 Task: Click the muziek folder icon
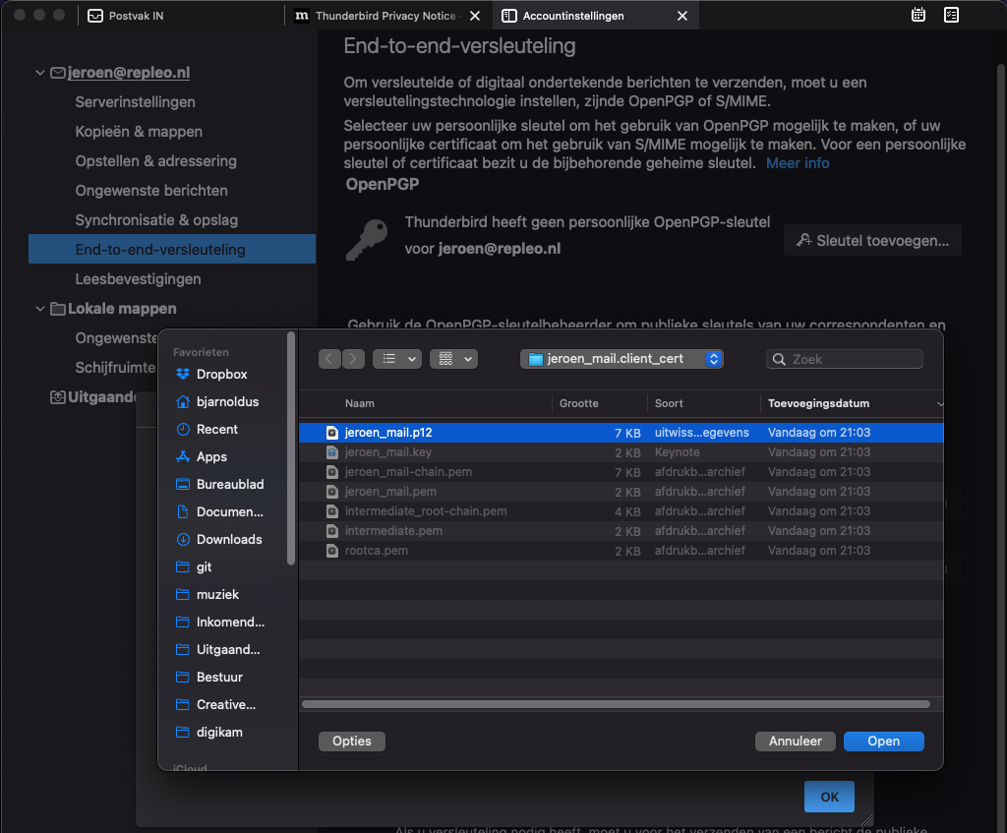(x=183, y=595)
